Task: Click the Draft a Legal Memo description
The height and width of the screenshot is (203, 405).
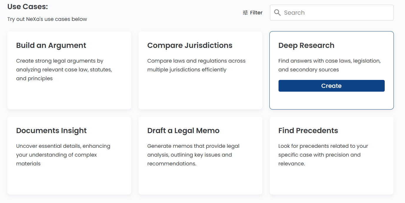Action: (x=193, y=155)
